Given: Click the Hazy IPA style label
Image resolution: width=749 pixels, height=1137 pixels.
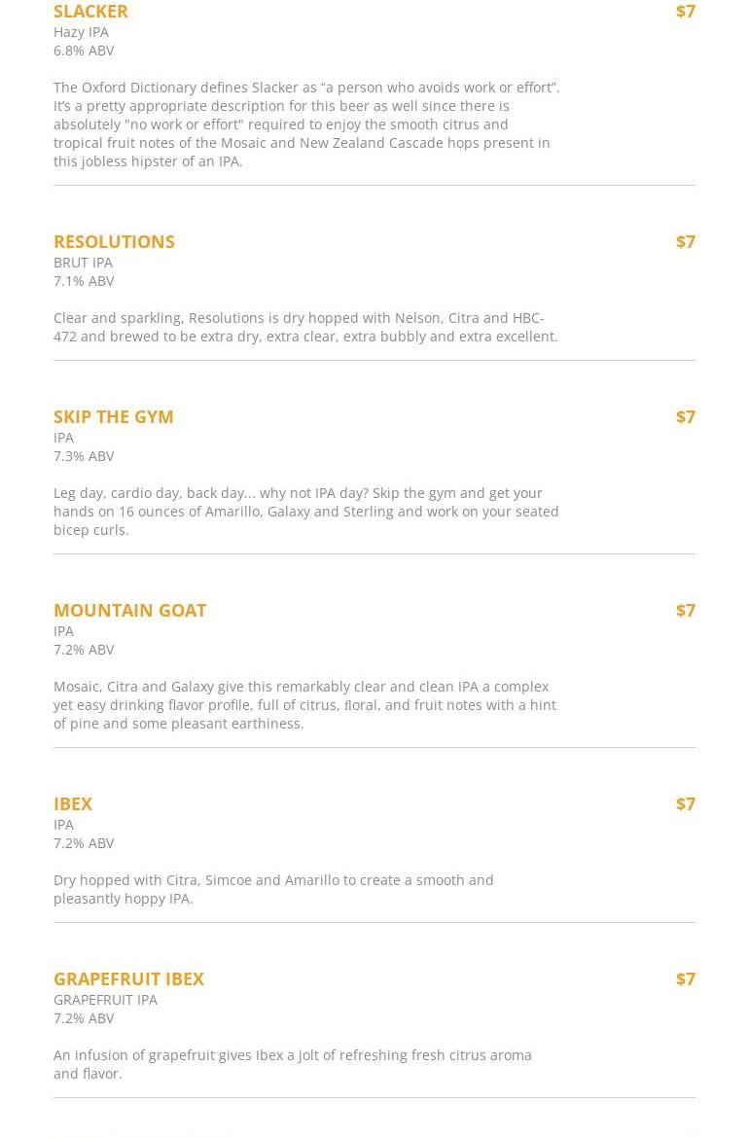Looking at the screenshot, I should click(x=81, y=32).
